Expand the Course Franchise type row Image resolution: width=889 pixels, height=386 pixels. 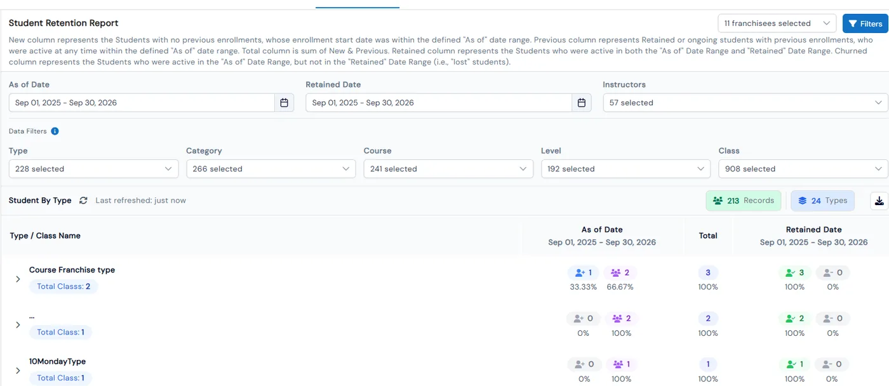18,279
